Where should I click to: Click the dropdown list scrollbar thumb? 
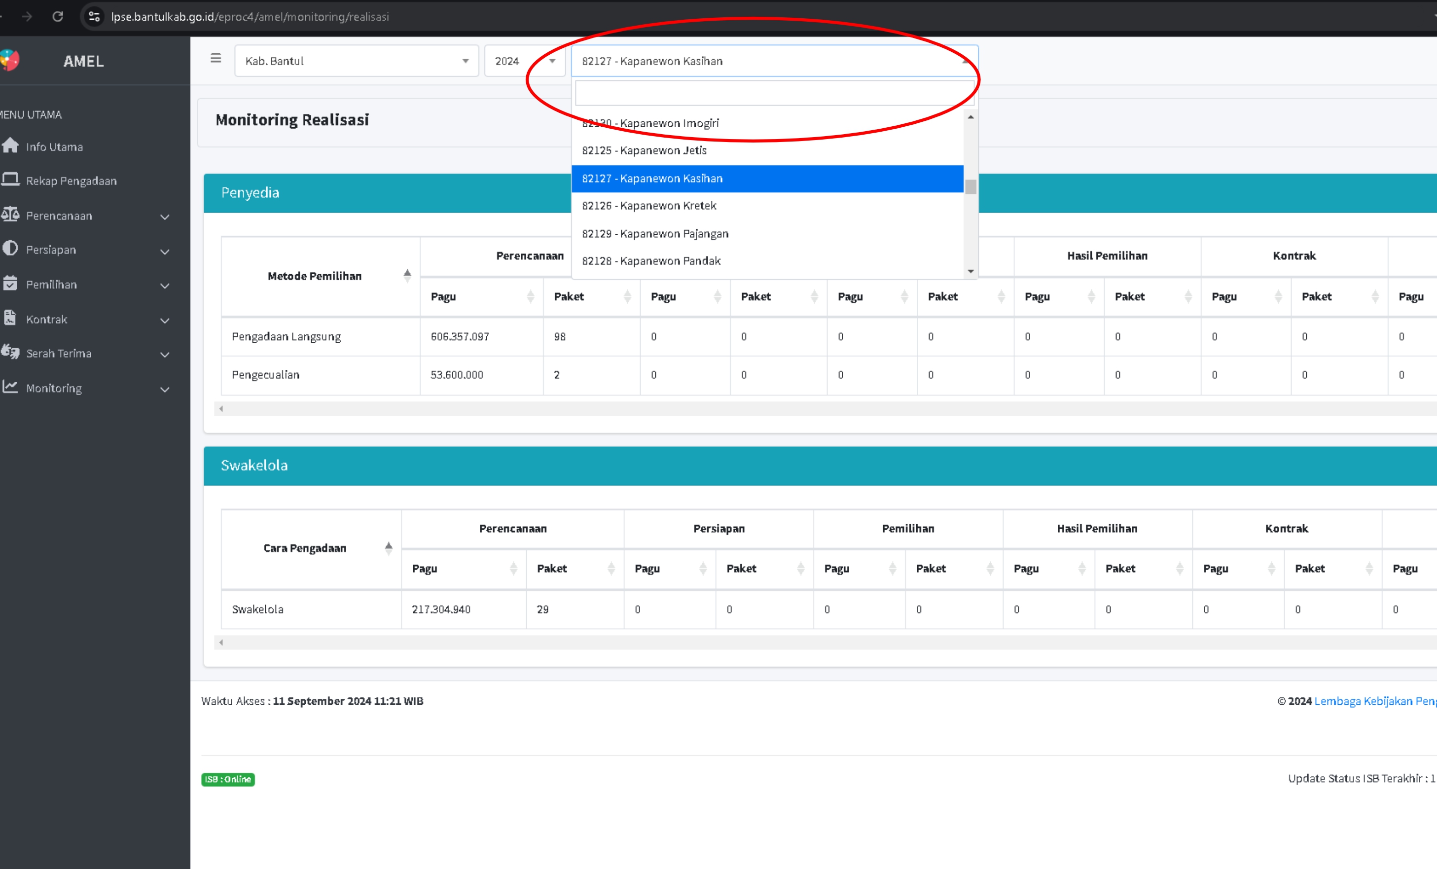[970, 187]
